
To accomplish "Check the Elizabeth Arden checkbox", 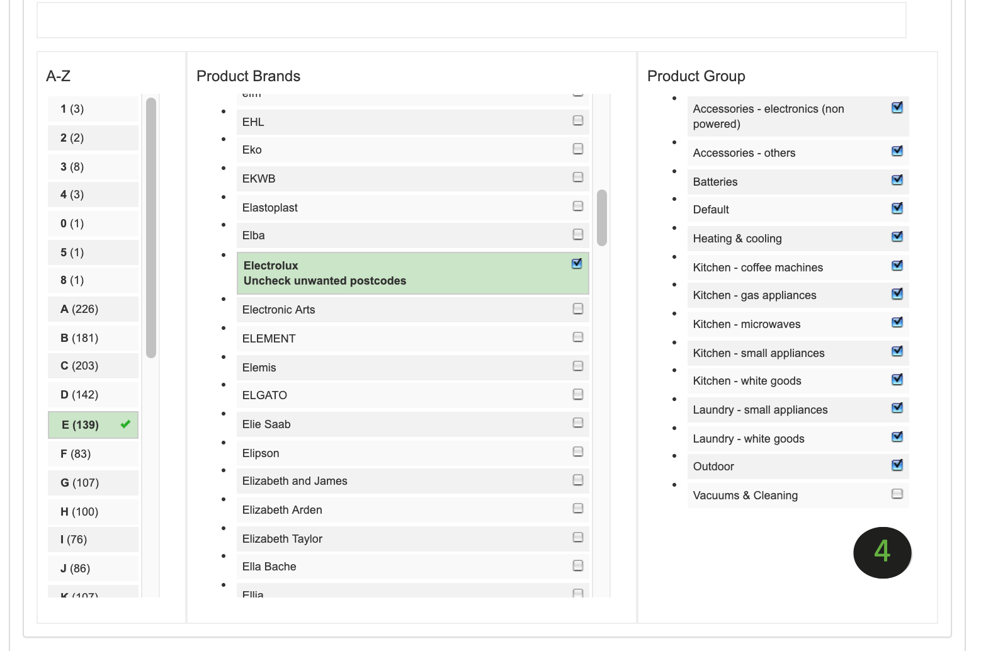I will click(x=577, y=508).
